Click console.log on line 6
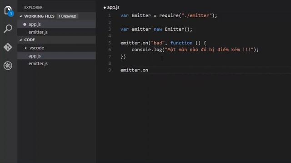This screenshot has width=291, height=163. pos(147,50)
